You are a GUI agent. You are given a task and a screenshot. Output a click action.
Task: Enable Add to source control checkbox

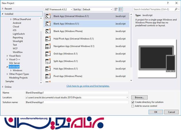[133, 106]
